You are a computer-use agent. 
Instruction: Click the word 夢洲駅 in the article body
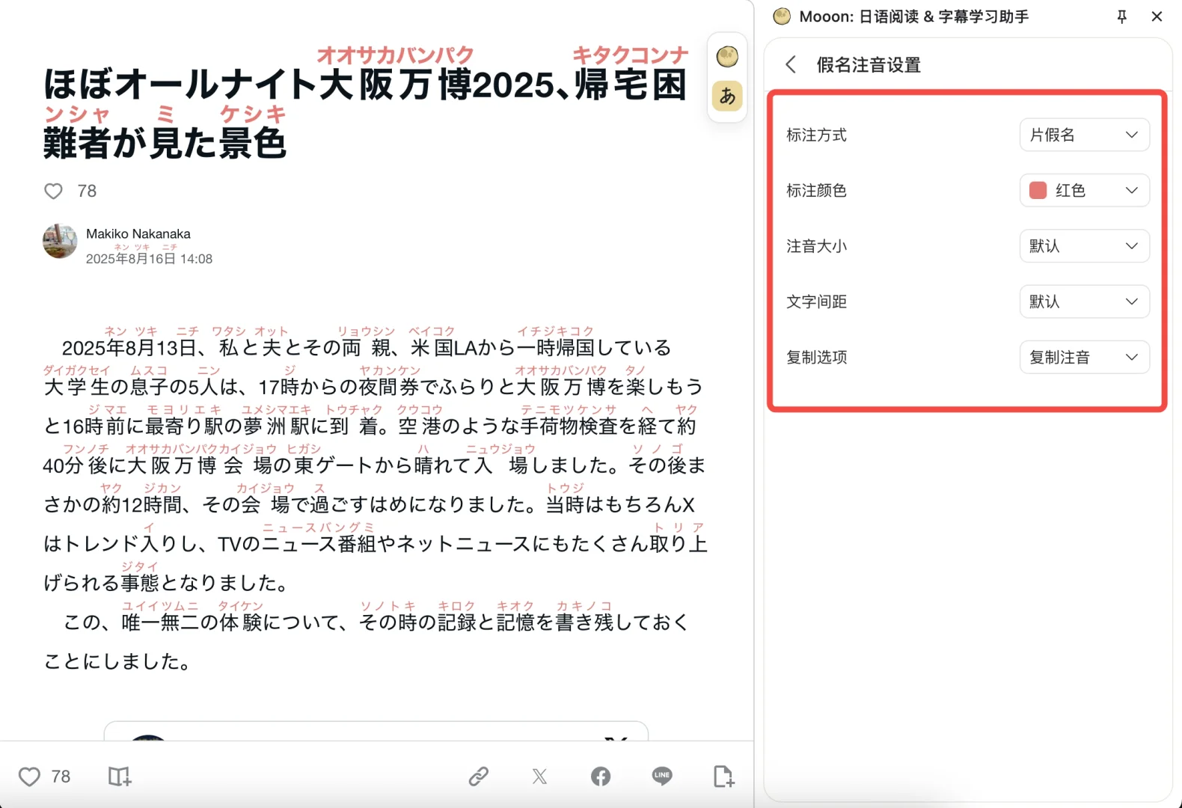(276, 426)
